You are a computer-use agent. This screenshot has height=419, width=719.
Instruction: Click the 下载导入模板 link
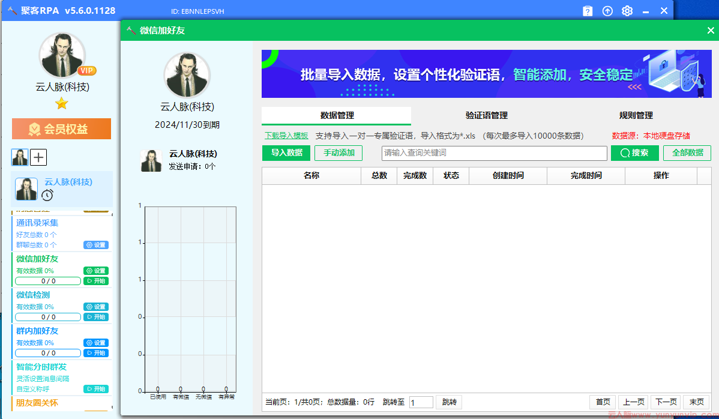pyautogui.click(x=286, y=136)
